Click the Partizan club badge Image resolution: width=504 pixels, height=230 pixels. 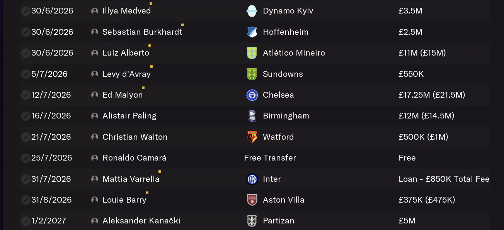252,221
